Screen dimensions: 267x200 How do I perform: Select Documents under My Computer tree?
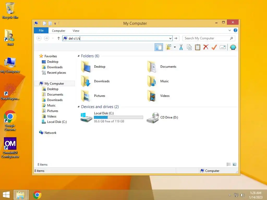[x=53, y=95]
